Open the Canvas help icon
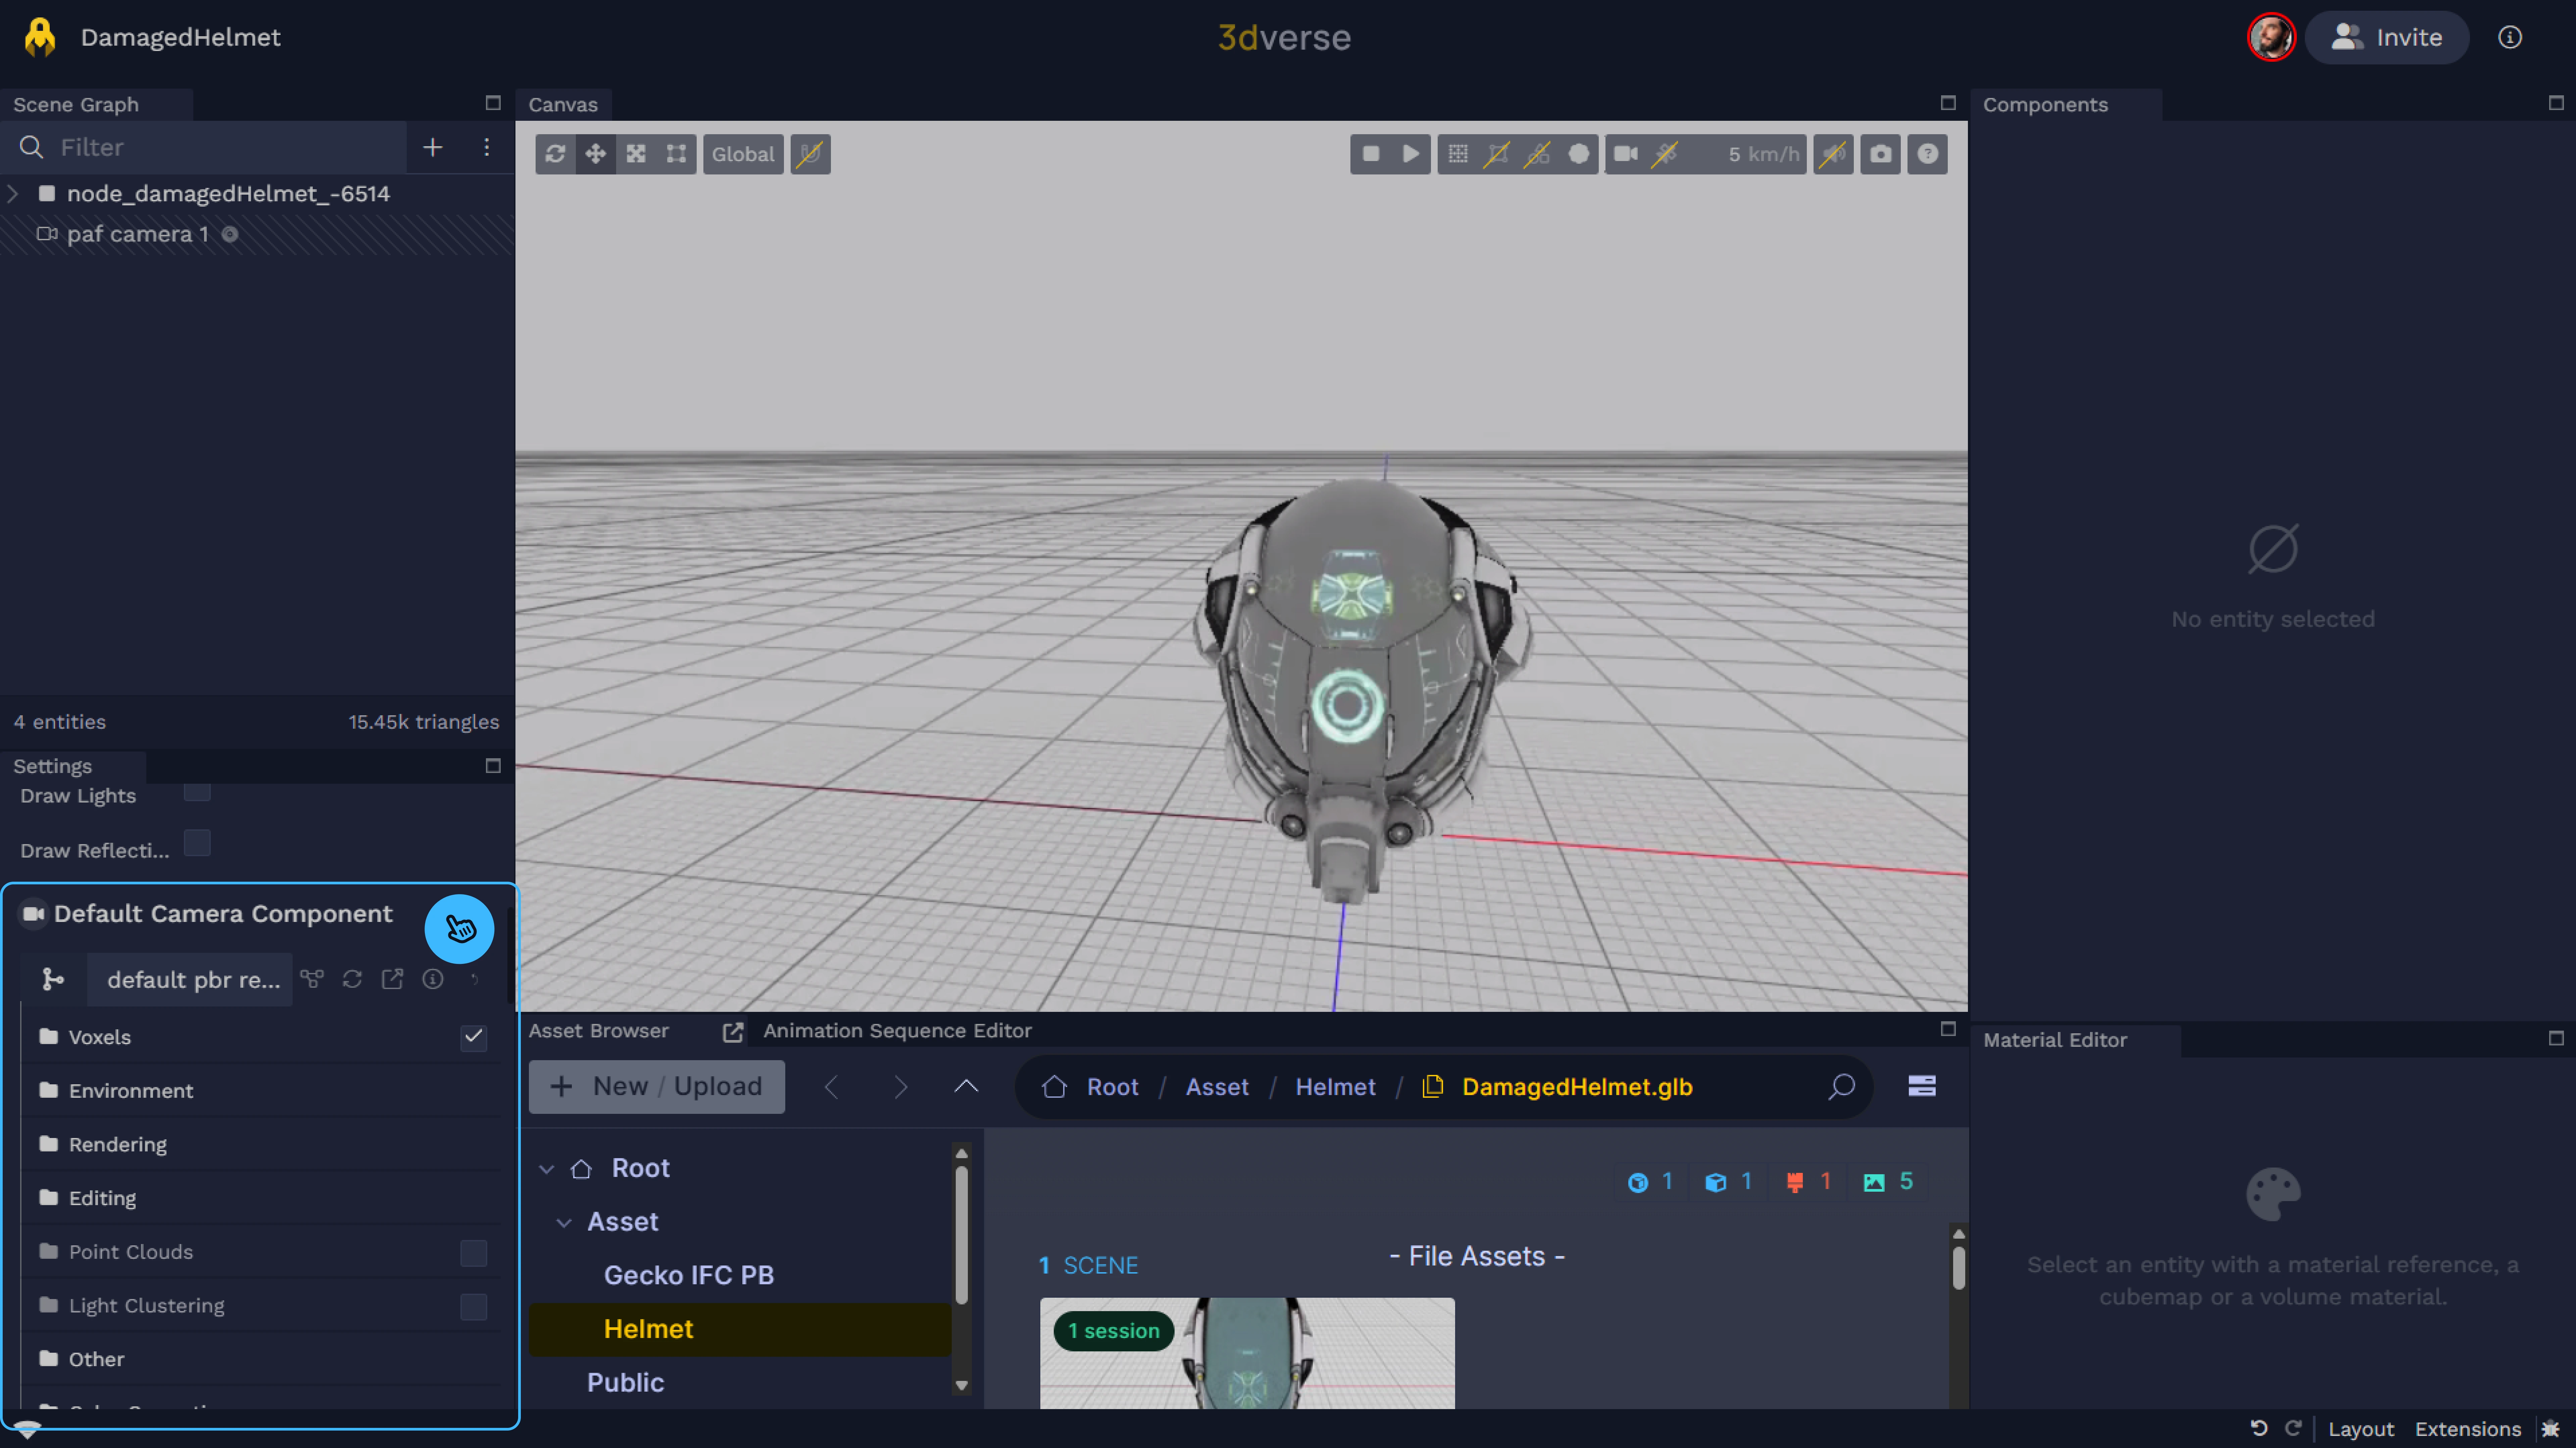The image size is (2576, 1448). point(1927,154)
